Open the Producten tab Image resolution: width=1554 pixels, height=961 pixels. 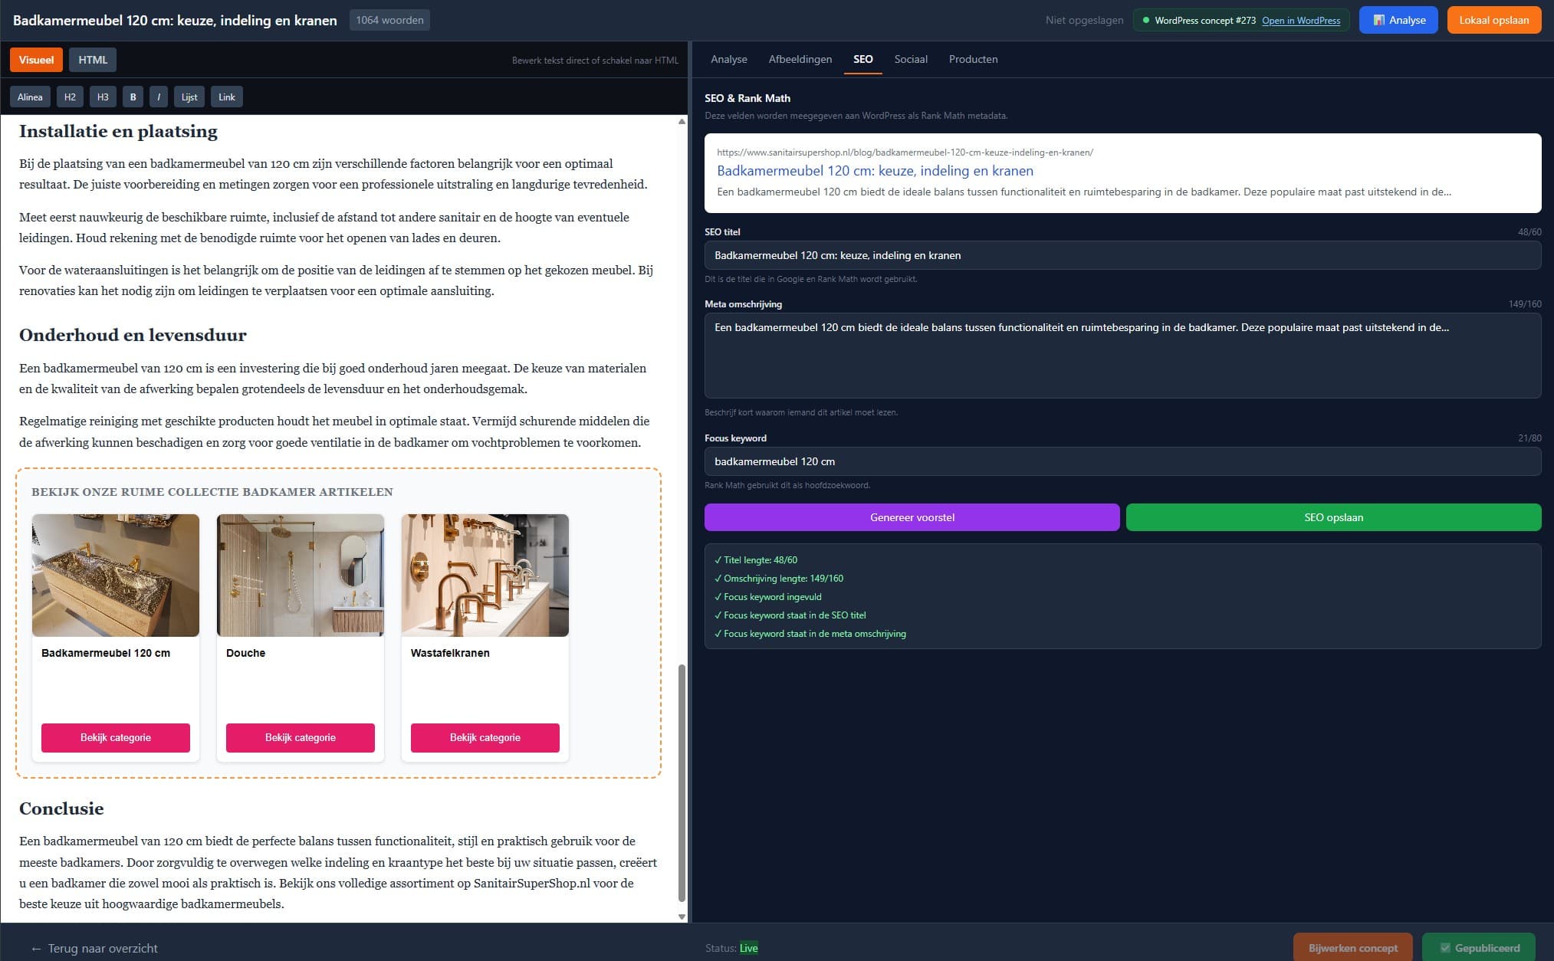click(x=973, y=59)
